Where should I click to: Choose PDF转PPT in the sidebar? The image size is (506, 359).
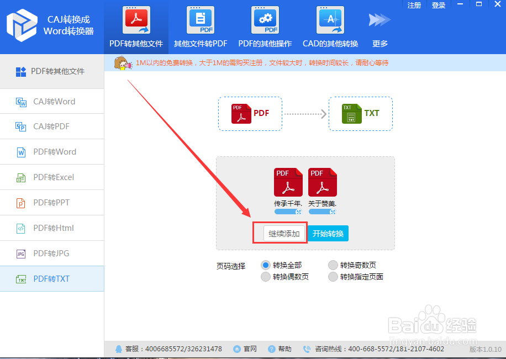52,203
